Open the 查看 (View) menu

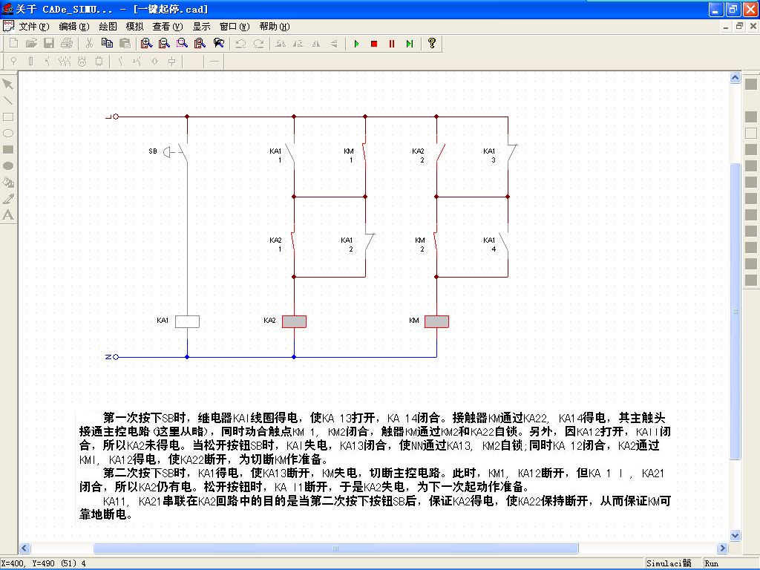(x=167, y=27)
